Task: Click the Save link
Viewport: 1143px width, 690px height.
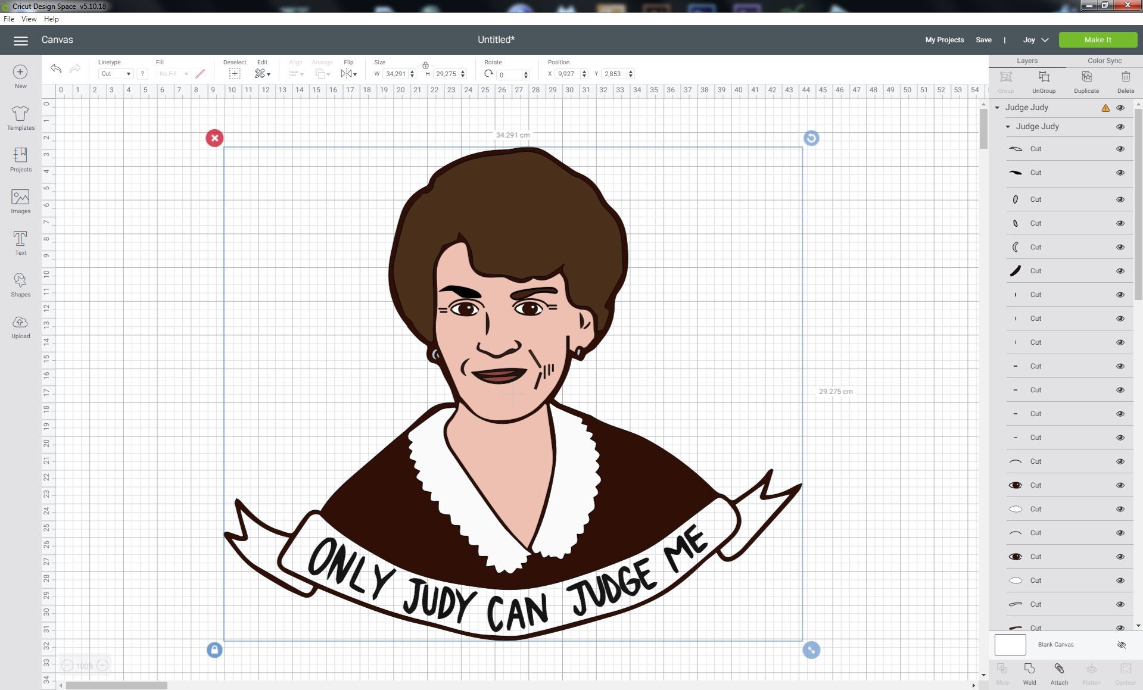Action: pyautogui.click(x=983, y=40)
